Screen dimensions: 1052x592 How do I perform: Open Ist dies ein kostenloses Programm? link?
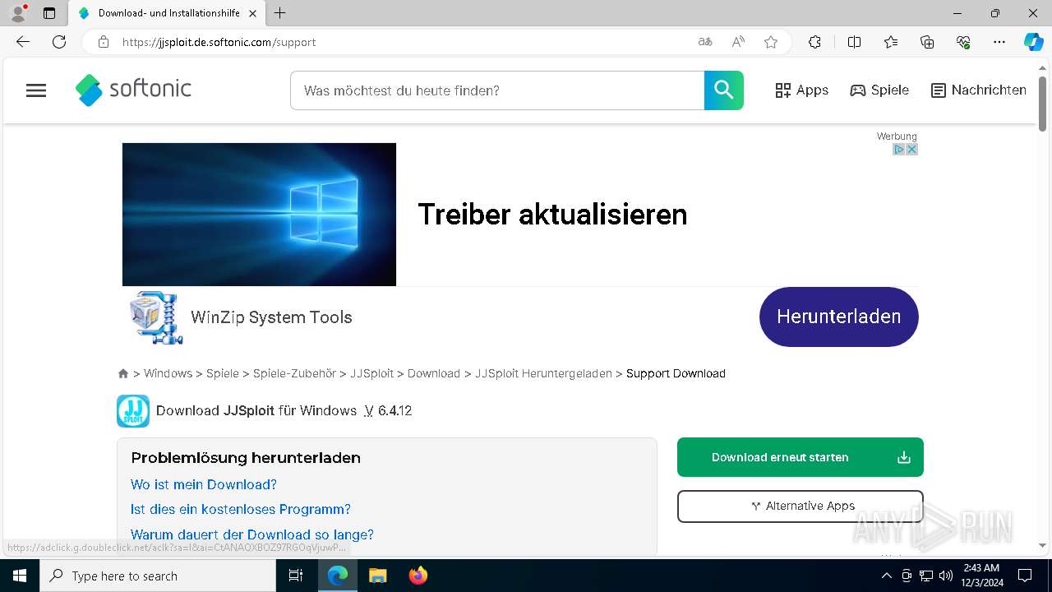pos(241,509)
